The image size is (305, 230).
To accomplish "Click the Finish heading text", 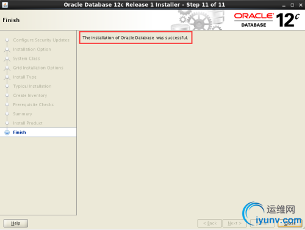I will pos(11,20).
